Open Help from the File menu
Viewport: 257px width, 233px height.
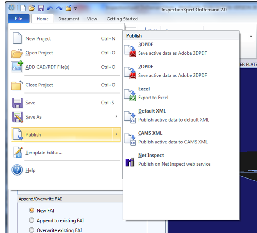(66, 170)
